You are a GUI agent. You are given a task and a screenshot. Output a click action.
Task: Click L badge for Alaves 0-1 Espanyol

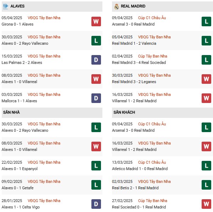click(96, 165)
